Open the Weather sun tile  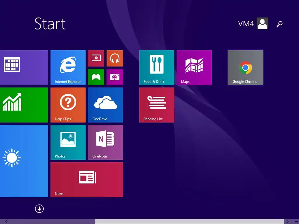(x=24, y=161)
